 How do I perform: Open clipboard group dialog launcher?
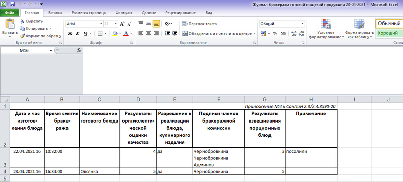click(x=60, y=43)
